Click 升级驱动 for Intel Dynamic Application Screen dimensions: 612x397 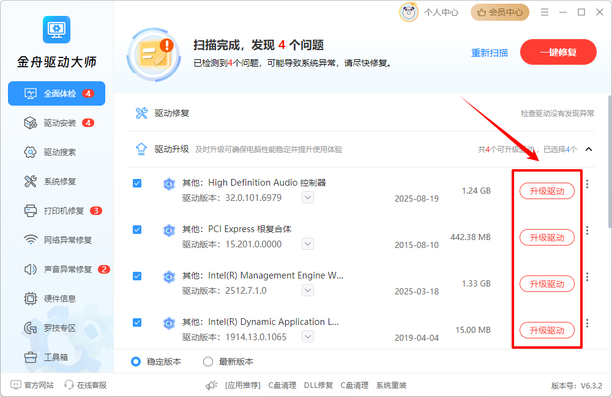tap(547, 330)
